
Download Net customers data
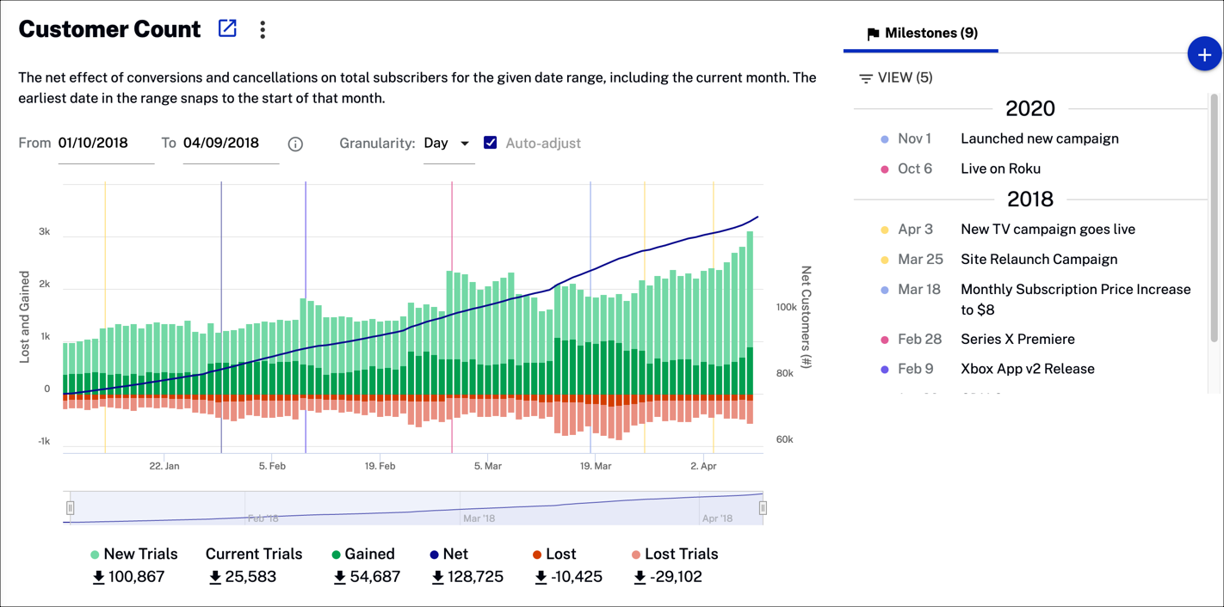[438, 577]
